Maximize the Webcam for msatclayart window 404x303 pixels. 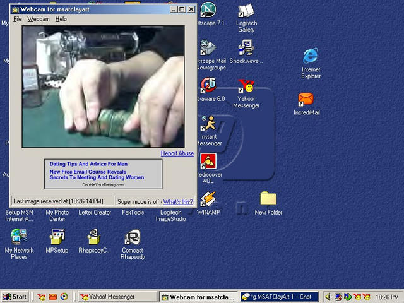182,9
